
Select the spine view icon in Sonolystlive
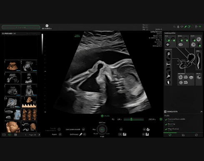tap(199, 61)
